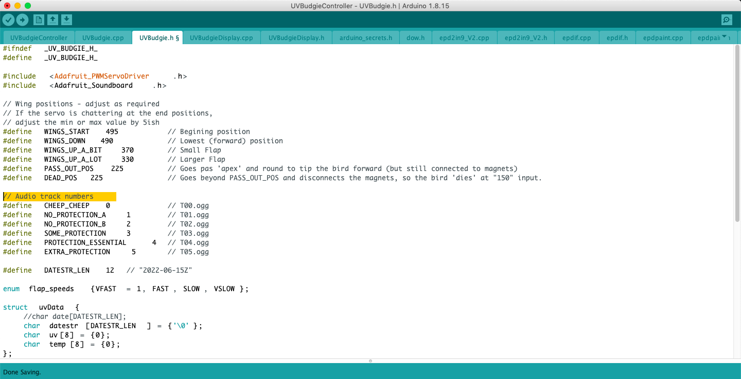Click the EXTRA_PROTECTION define line
This screenshot has height=379, width=741.
point(106,252)
